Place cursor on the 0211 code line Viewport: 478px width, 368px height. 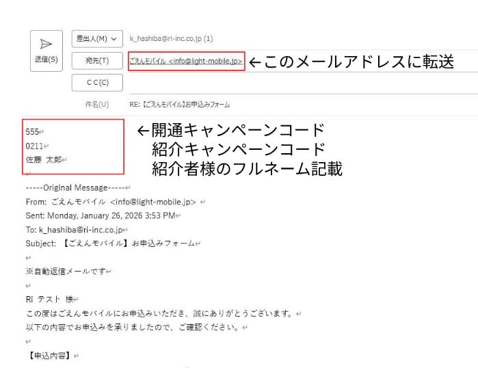tap(34, 146)
